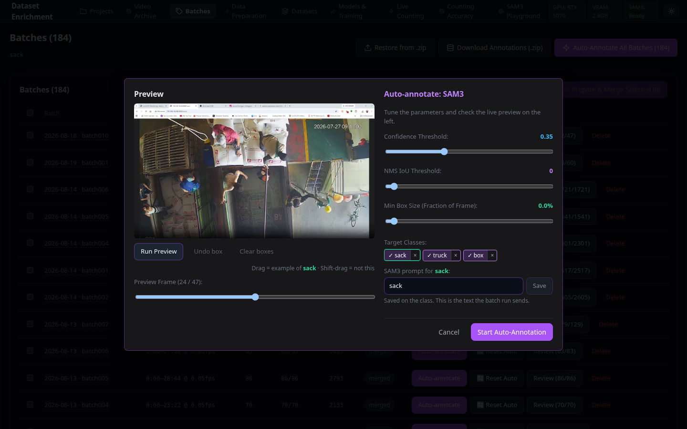Toggle the box target class chip
The width and height of the screenshot is (687, 429).
tap(476, 255)
